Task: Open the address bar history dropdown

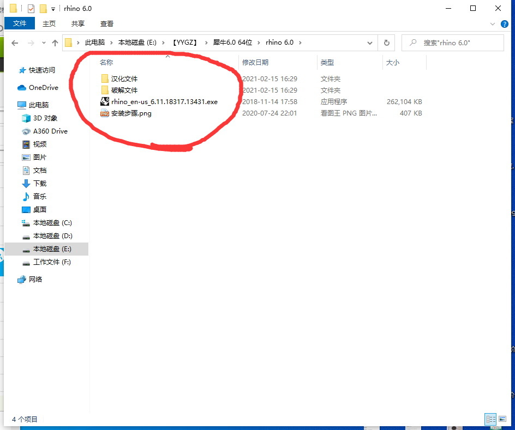Action: coord(370,43)
